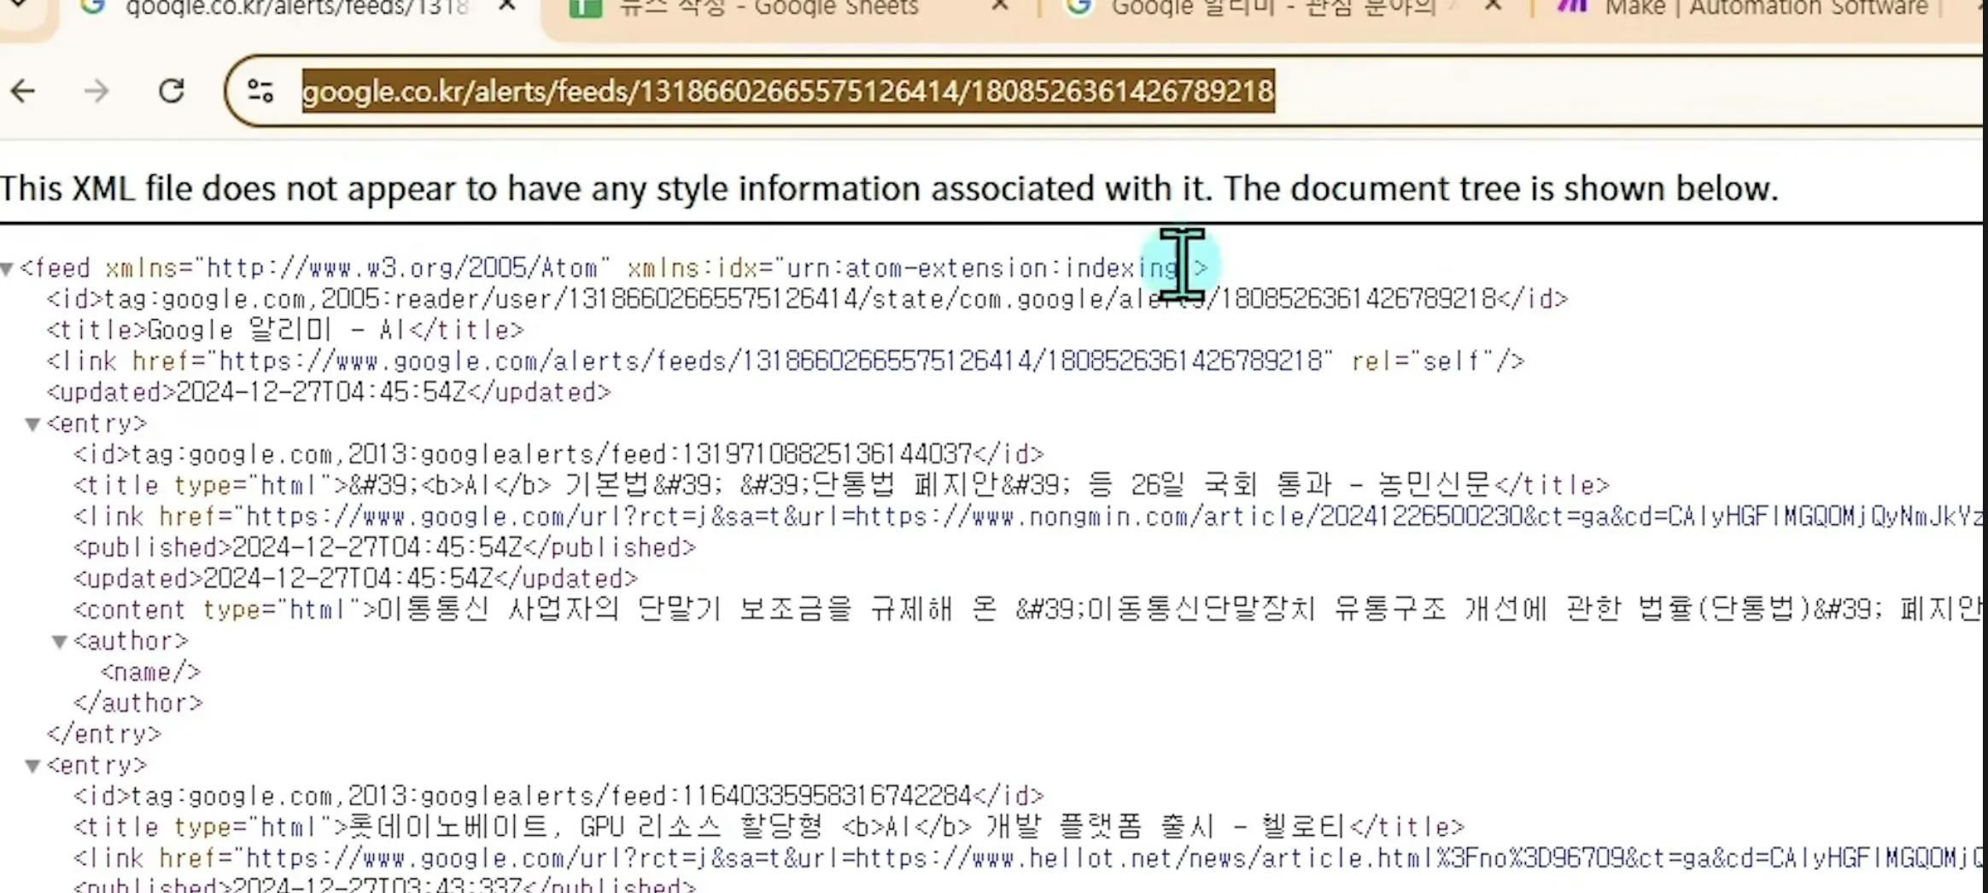The width and height of the screenshot is (1988, 893).
Task: Click the 'This XML file does not appear' notice
Action: [x=889, y=188]
